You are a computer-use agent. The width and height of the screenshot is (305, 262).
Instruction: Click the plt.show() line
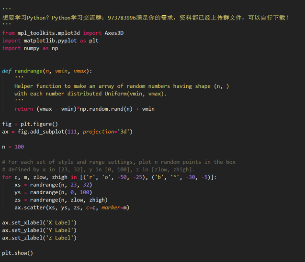tap(18, 253)
